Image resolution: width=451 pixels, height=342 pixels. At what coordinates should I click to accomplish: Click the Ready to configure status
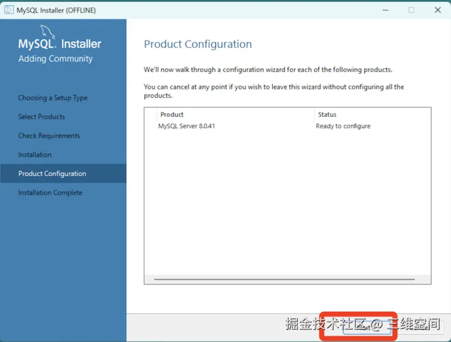point(343,126)
